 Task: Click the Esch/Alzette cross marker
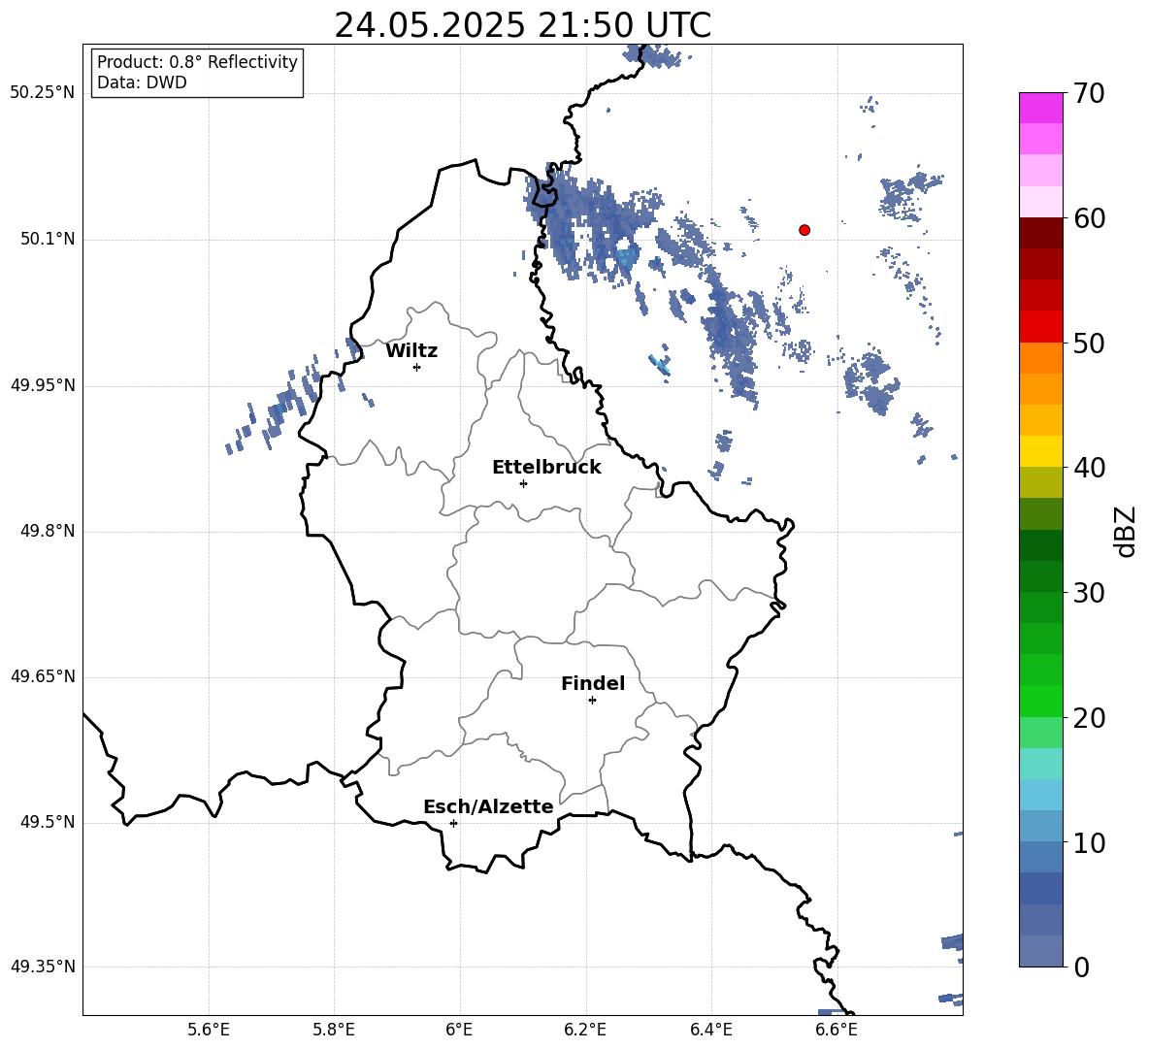[453, 823]
